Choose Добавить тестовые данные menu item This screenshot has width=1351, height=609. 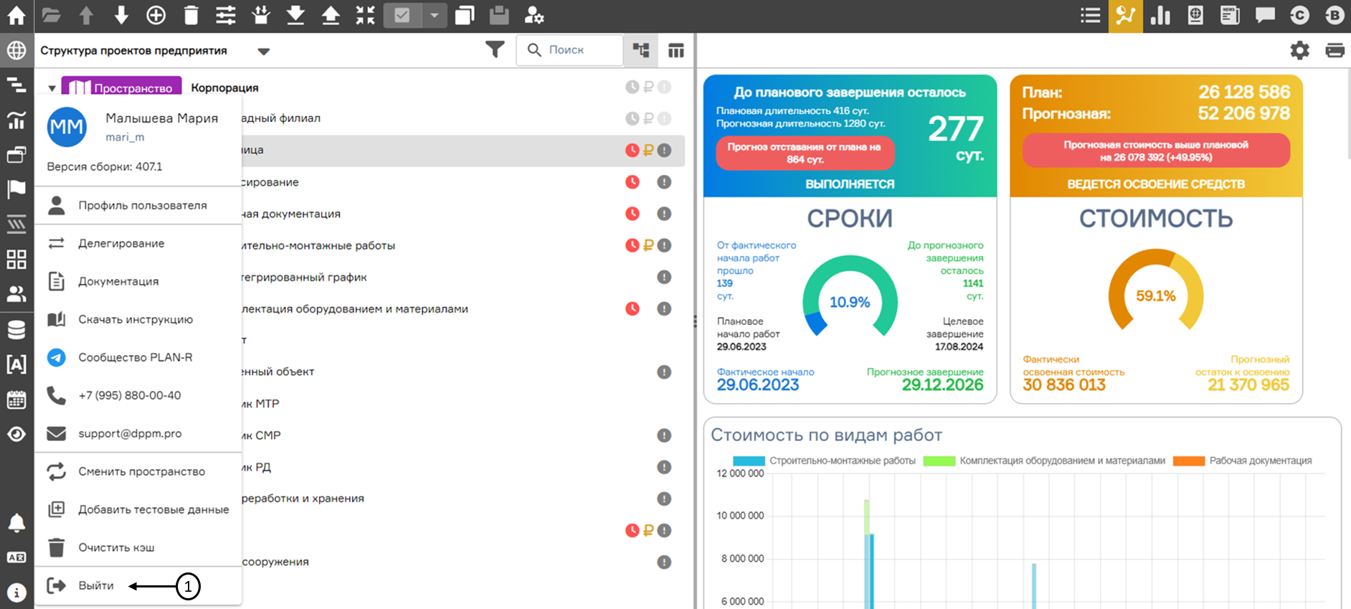tap(138, 509)
